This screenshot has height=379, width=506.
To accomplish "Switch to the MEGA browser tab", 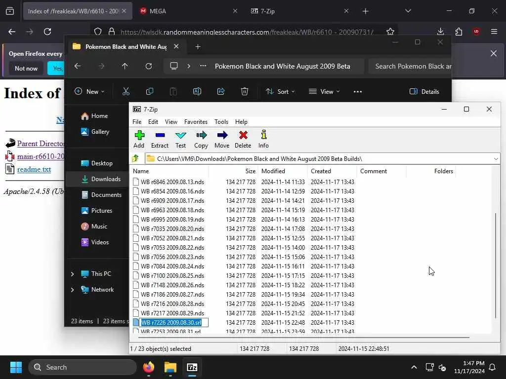I will pyautogui.click(x=188, y=11).
